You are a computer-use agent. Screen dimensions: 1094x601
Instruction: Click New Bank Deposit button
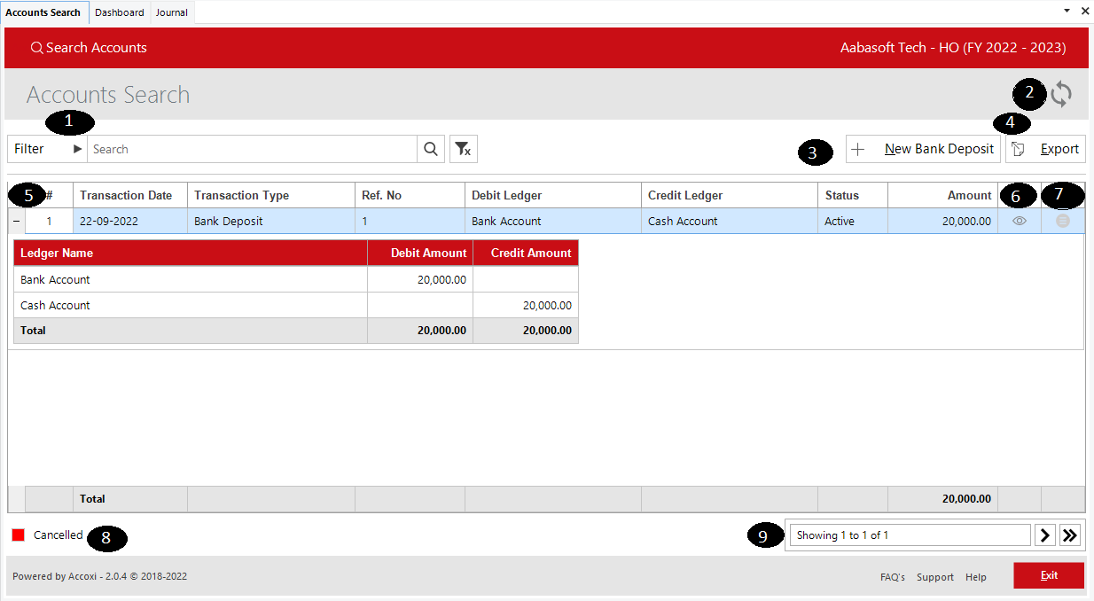coord(923,149)
